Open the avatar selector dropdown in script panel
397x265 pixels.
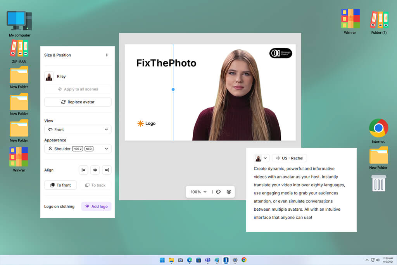(x=261, y=158)
